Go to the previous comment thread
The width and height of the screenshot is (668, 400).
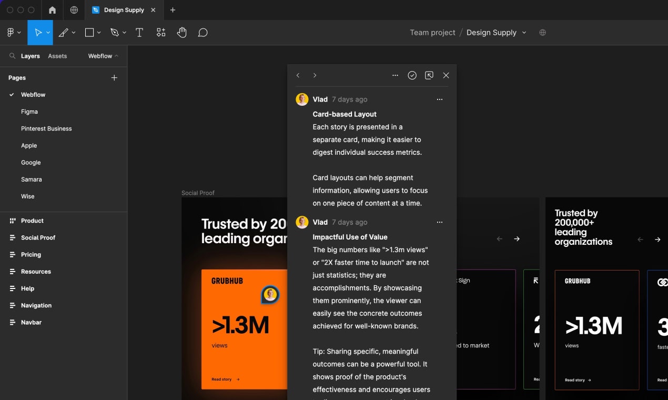[298, 75]
